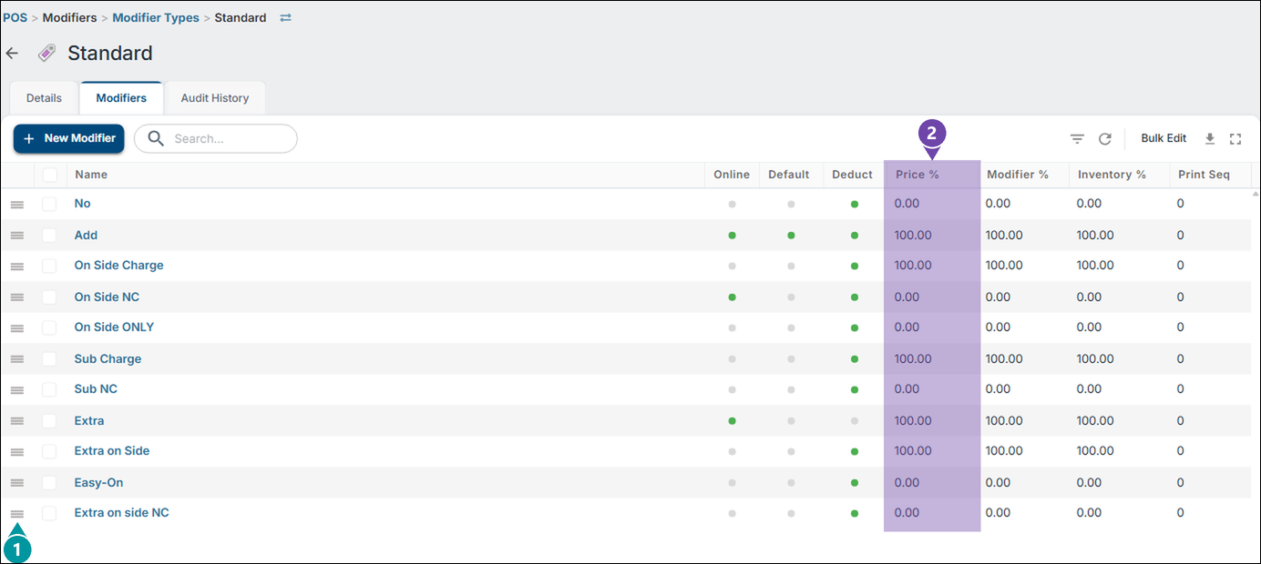Open Modifier Types breadcrumb link
This screenshot has height=564, width=1261.
pyautogui.click(x=158, y=17)
